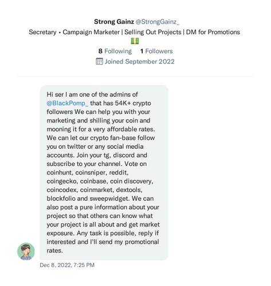Open the @BlackPomp_ mention link

pos(68,103)
